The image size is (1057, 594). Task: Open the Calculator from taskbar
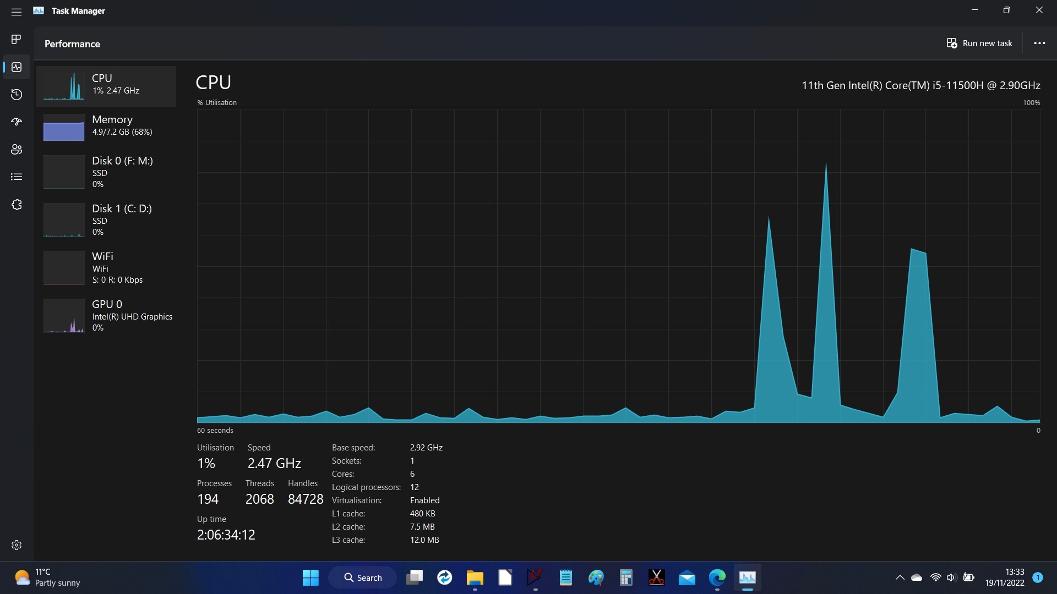pyautogui.click(x=626, y=577)
